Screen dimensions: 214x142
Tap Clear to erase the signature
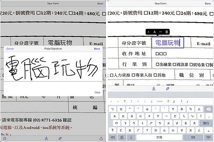(97, 93)
